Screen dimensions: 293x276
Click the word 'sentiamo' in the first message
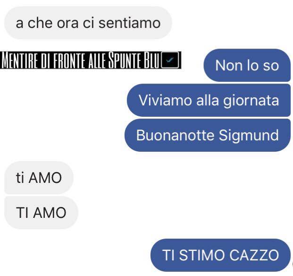click(x=129, y=23)
